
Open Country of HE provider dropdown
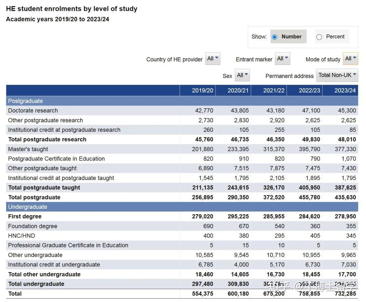coord(213,59)
